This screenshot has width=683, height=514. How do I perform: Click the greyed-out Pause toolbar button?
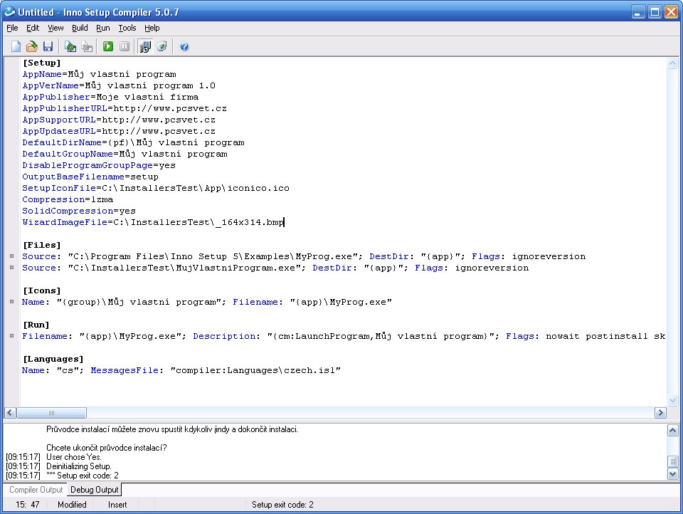click(125, 46)
